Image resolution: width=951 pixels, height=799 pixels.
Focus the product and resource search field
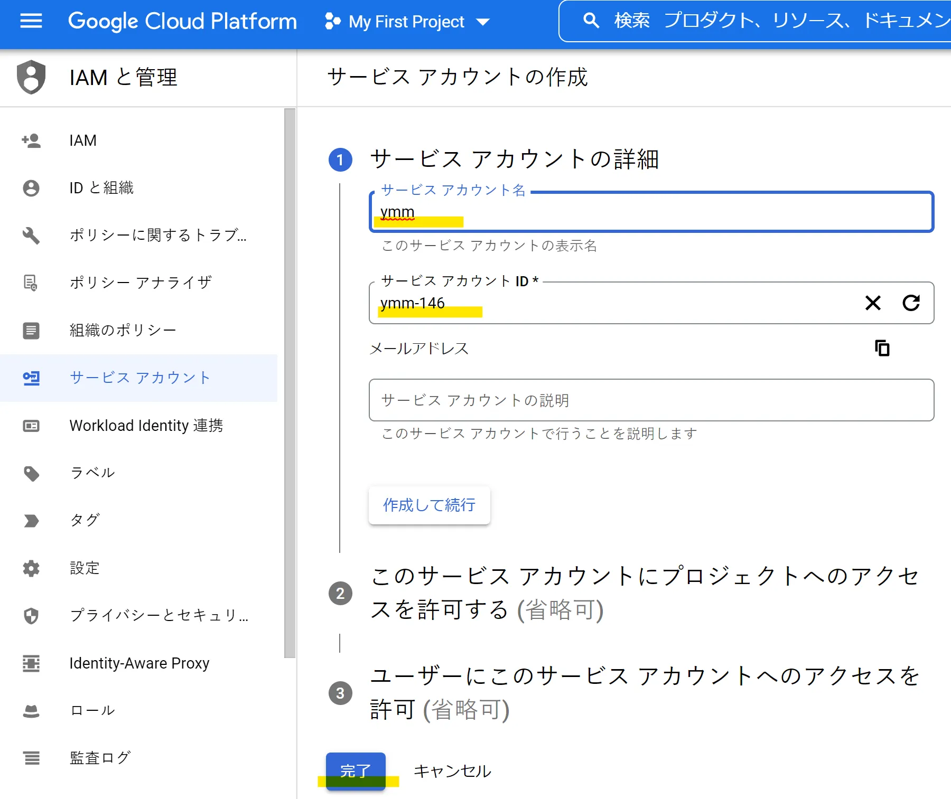[x=756, y=21]
